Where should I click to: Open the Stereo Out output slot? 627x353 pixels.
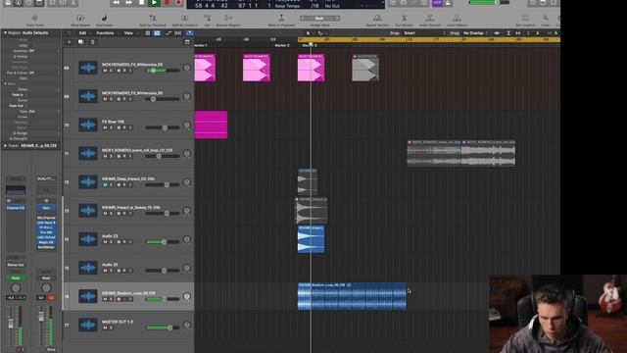tap(16, 265)
